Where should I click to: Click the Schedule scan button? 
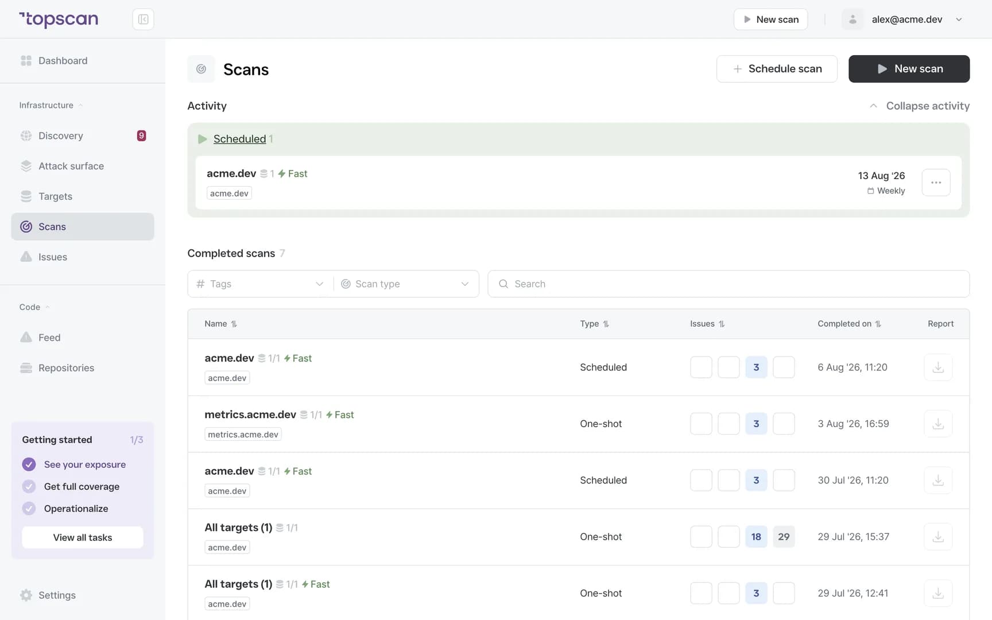pyautogui.click(x=777, y=69)
